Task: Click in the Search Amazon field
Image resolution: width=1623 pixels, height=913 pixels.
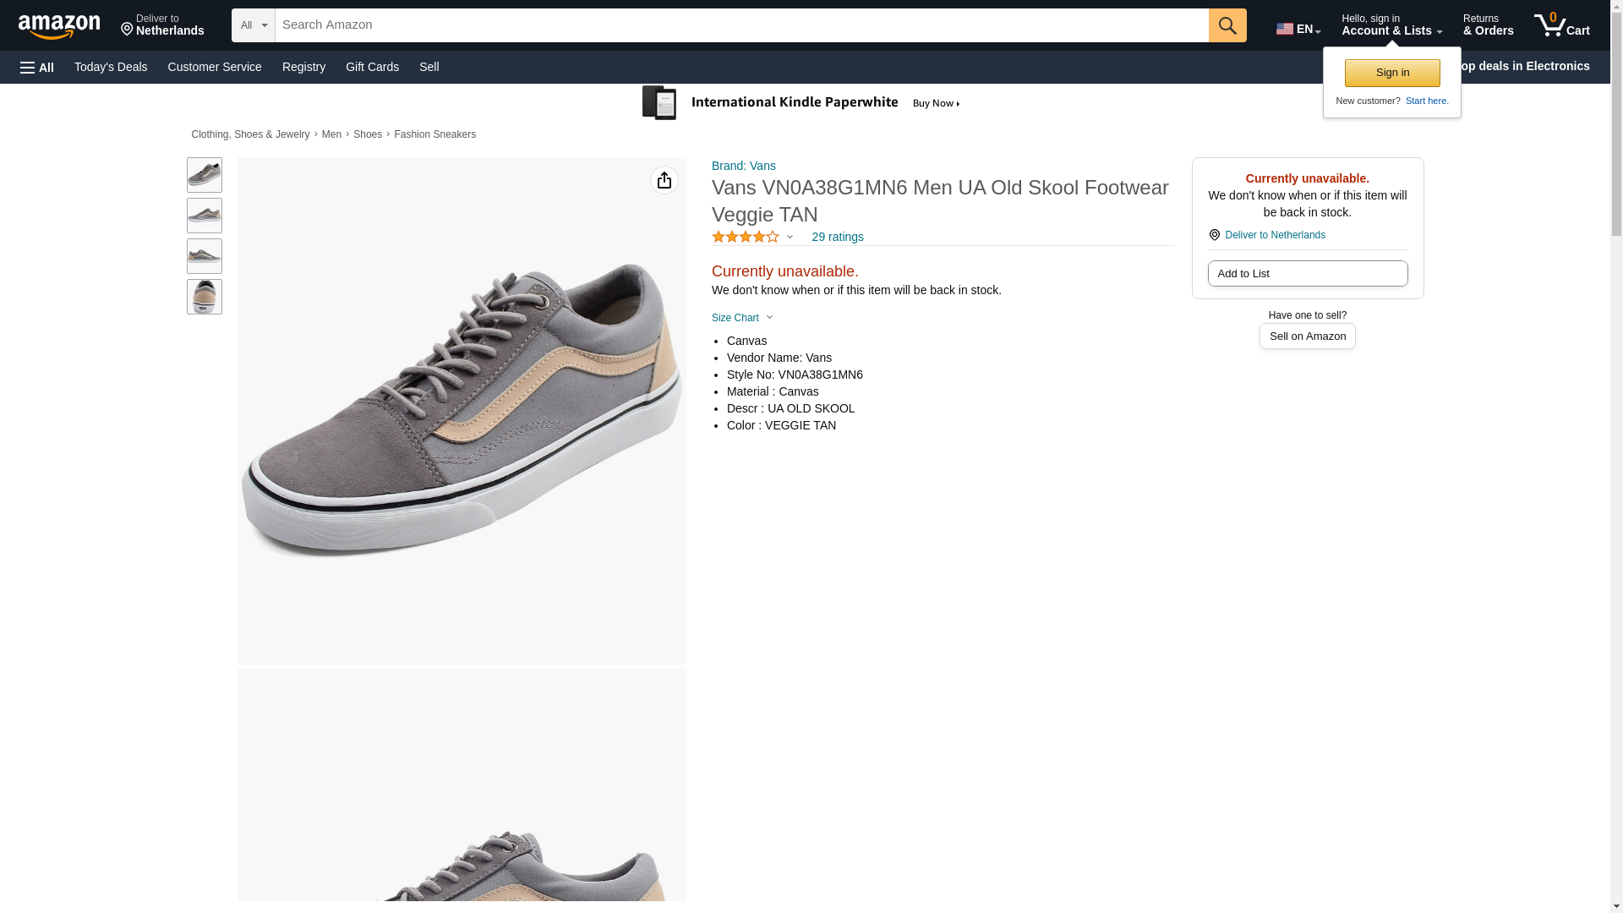Action: point(740,25)
